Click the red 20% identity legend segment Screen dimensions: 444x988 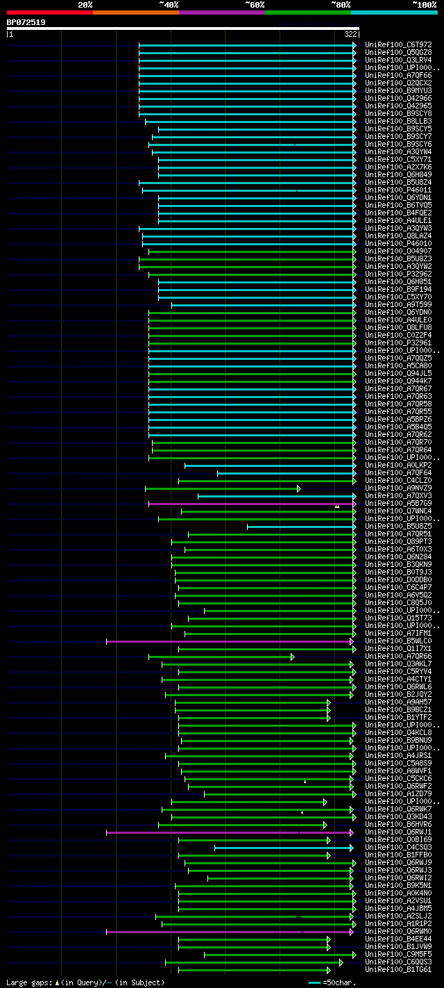point(50,13)
